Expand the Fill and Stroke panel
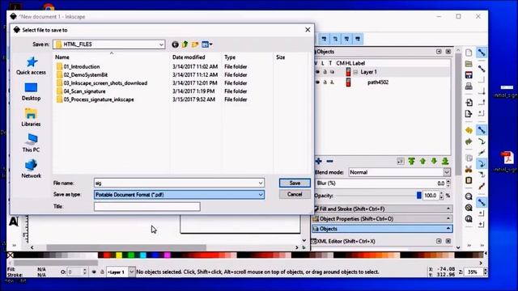This screenshot has height=291, width=518. tap(383, 209)
